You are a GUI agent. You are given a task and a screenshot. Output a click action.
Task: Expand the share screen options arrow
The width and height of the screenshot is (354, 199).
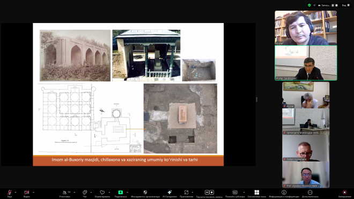click(127, 193)
